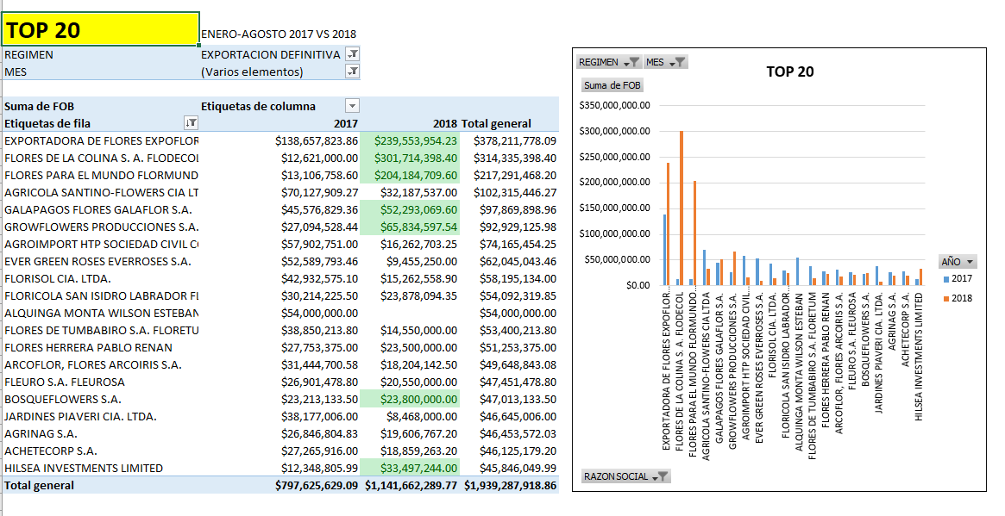Open the RAZON SOCIAL field button on chart
This screenshot has width=1005, height=516.
625,476
